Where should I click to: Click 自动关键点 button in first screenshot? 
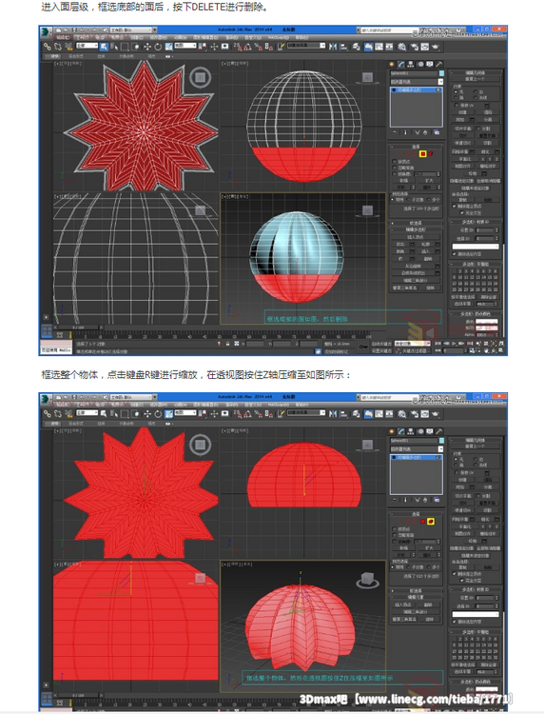click(381, 344)
